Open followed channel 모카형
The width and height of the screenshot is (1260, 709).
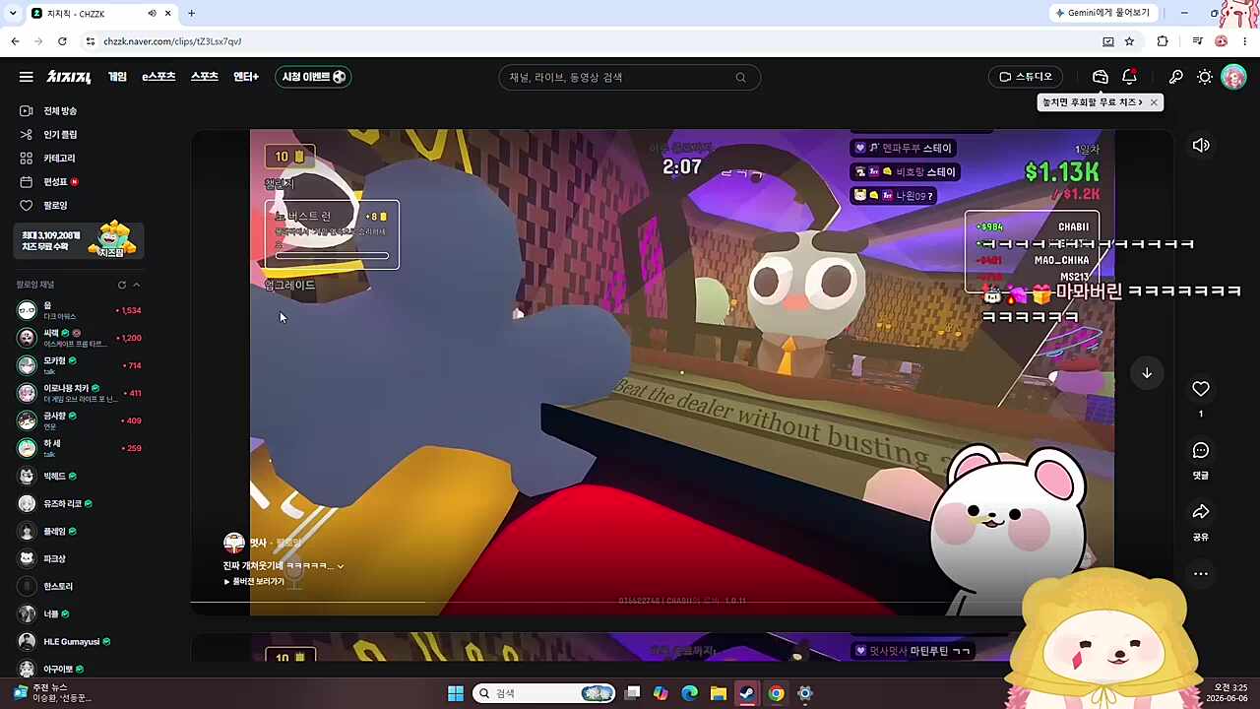[79, 365]
